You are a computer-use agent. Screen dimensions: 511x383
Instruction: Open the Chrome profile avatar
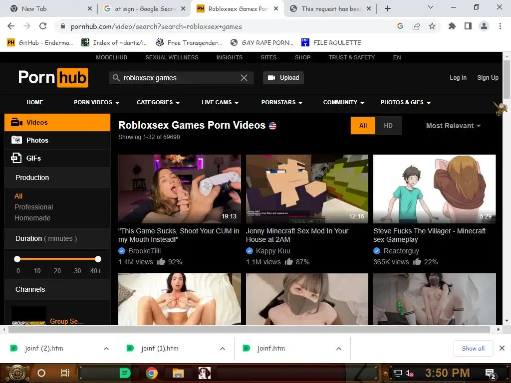[x=484, y=26]
